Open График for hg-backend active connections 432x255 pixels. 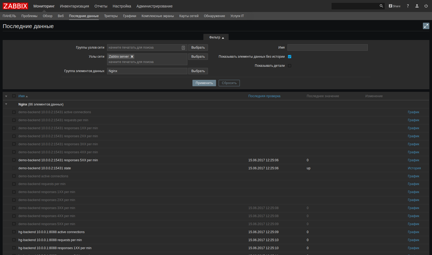pos(414,232)
